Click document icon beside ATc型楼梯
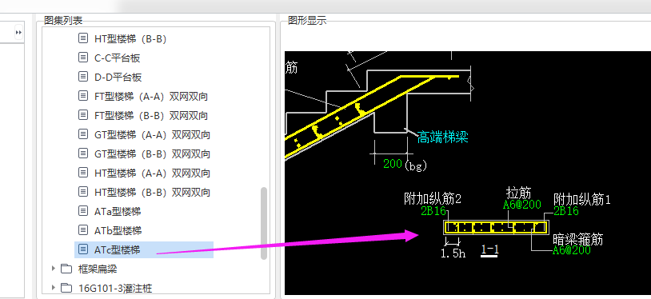The height and width of the screenshot is (299, 651). pyautogui.click(x=83, y=249)
